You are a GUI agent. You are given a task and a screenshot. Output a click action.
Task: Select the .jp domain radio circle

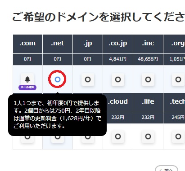[x=88, y=79]
